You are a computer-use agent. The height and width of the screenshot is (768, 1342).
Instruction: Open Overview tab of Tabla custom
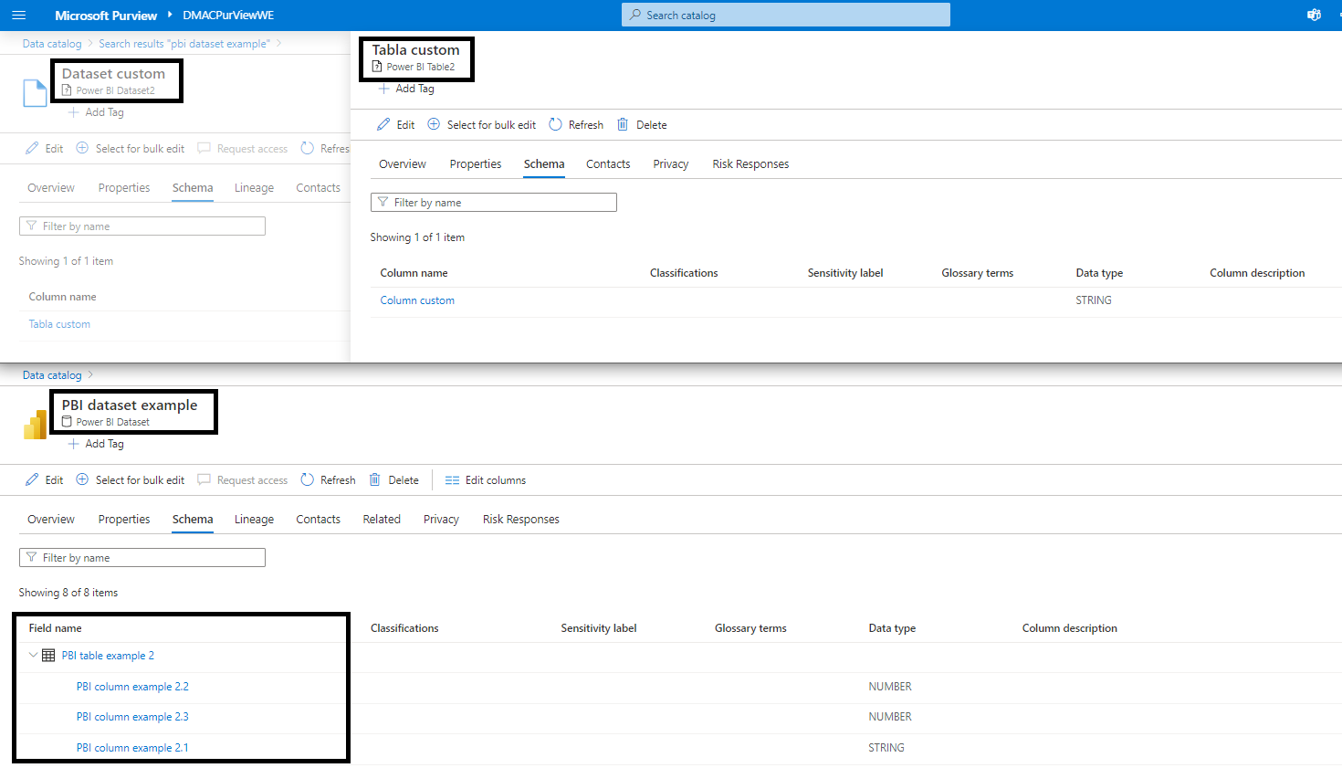[x=403, y=164]
